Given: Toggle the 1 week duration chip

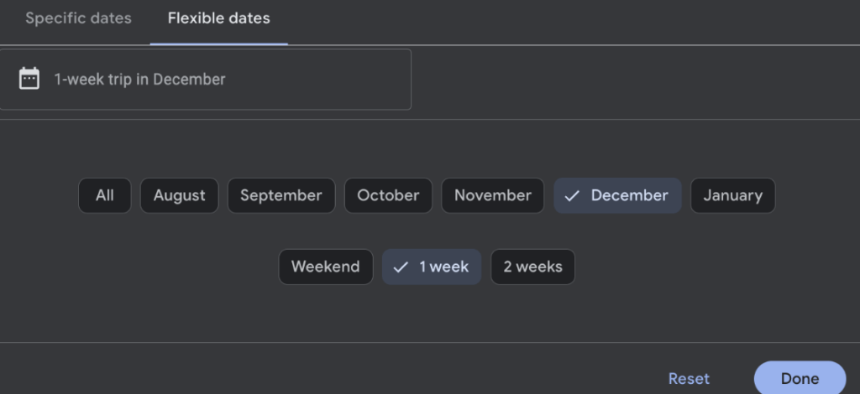Looking at the screenshot, I should tap(432, 267).
